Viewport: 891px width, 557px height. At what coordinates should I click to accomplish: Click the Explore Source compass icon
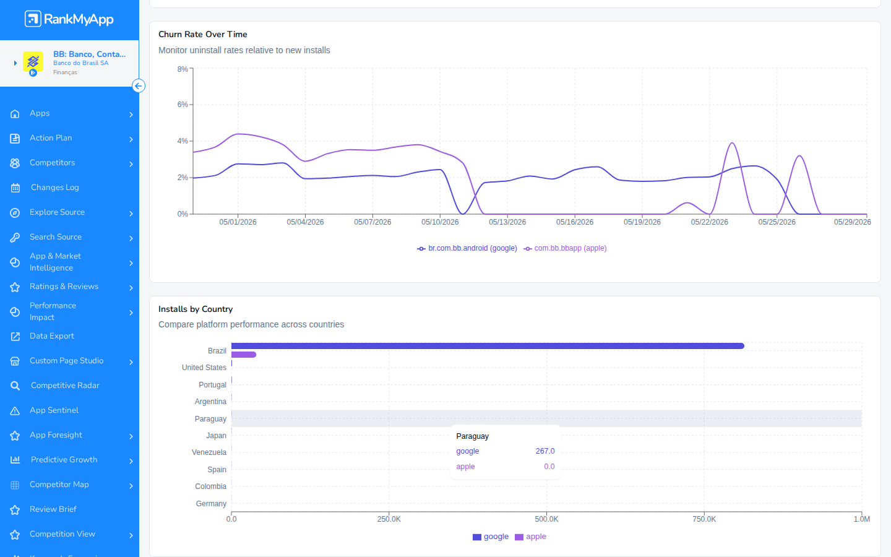(x=15, y=213)
